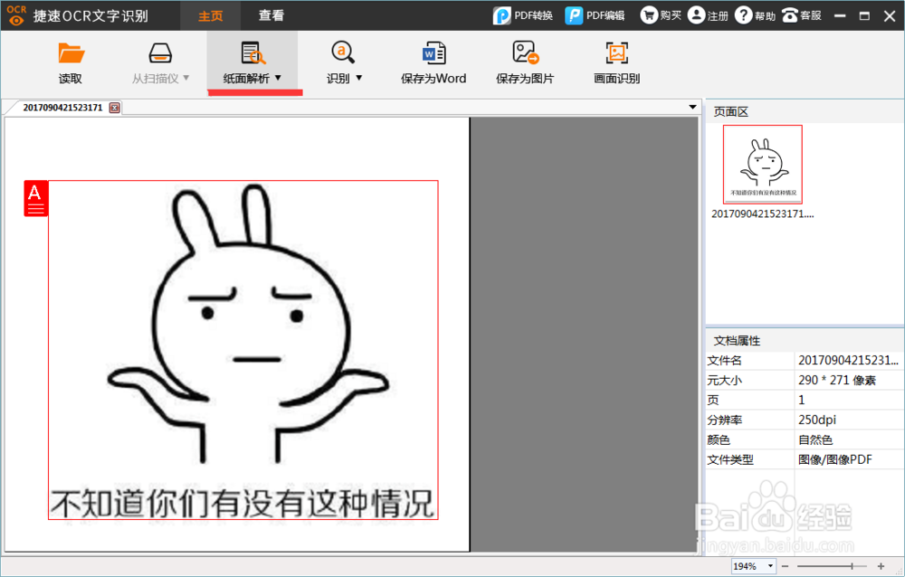Click the 分辨率 property label
This screenshot has height=577, width=905.
point(725,420)
